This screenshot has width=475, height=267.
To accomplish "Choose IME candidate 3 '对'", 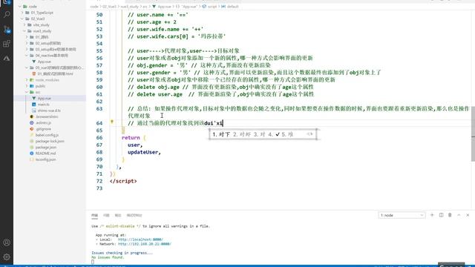I will tap(259, 134).
